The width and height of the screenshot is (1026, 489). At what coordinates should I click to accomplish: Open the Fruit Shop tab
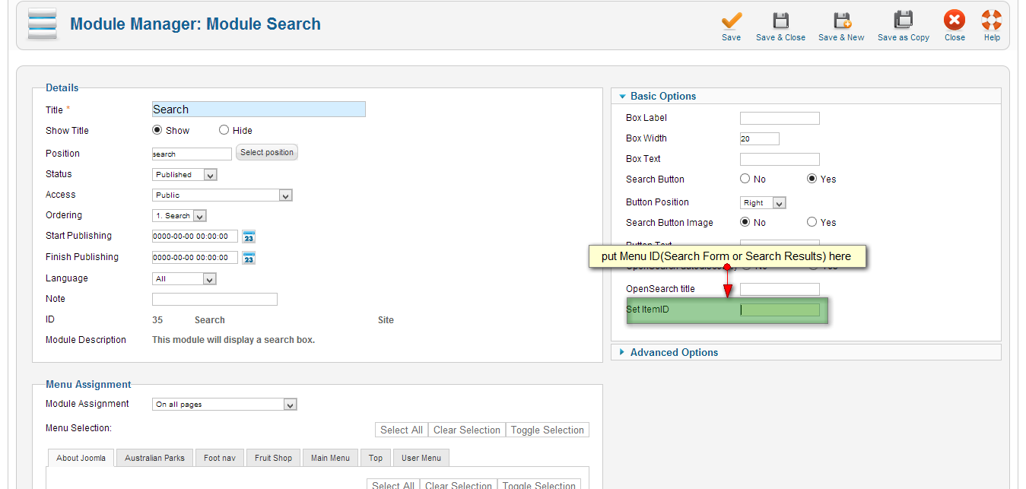coord(273,457)
